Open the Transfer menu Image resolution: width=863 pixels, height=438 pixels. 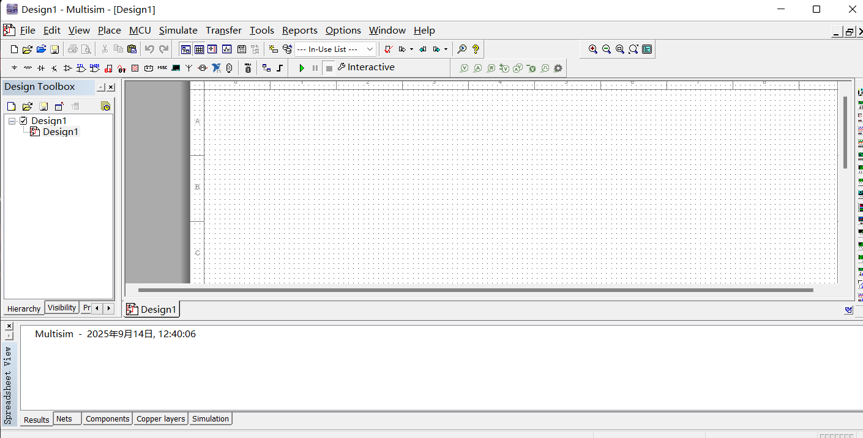[223, 31]
